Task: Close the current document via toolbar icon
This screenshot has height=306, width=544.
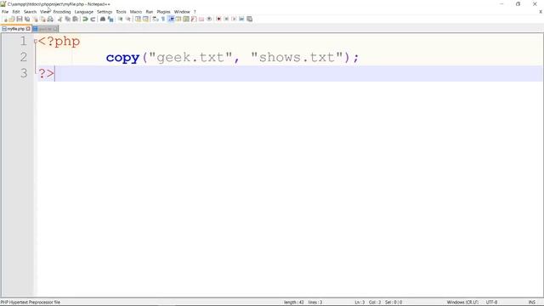Action: 35,19
